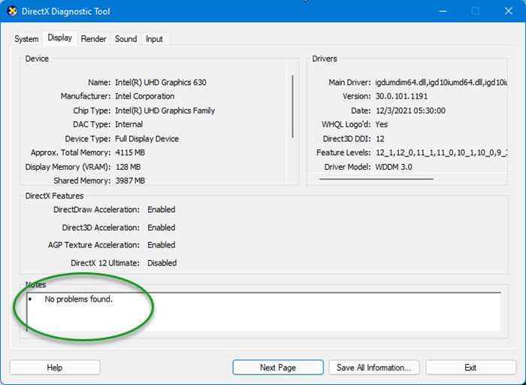Open the Input tab

pos(154,39)
